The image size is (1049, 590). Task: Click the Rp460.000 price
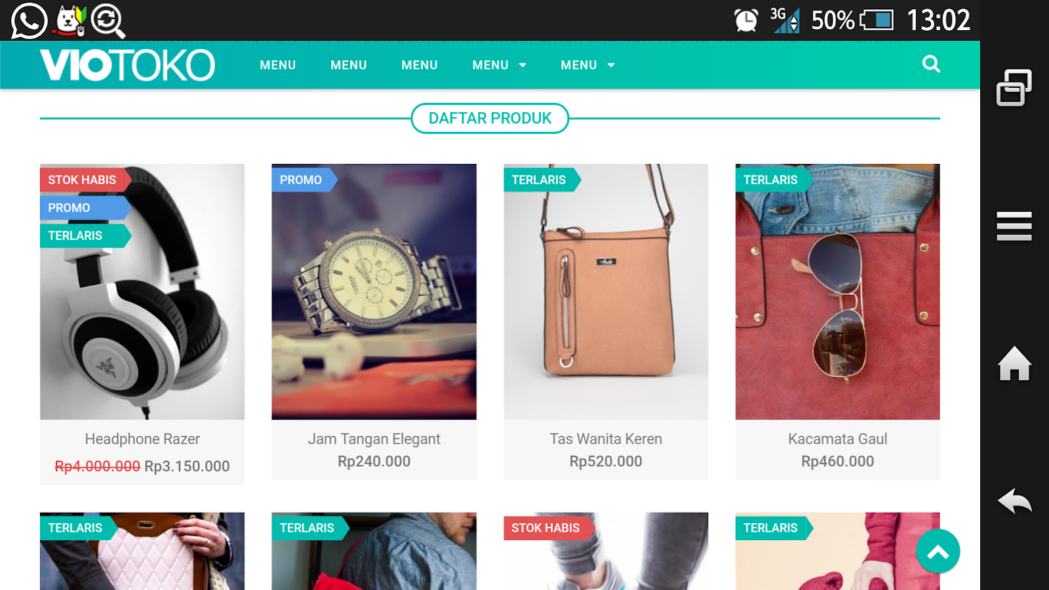[x=838, y=462]
